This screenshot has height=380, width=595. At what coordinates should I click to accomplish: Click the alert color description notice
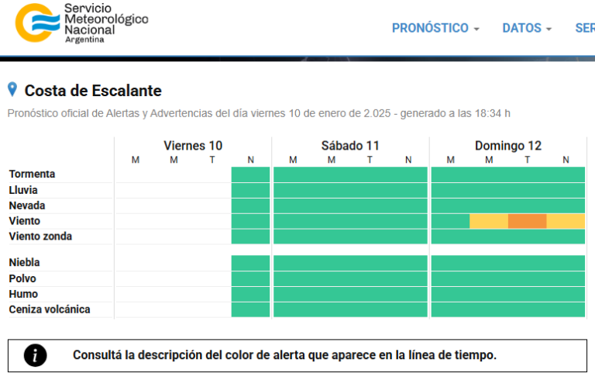[284, 355]
